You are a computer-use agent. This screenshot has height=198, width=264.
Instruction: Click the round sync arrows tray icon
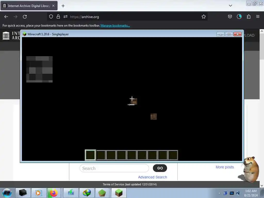pos(238,193)
